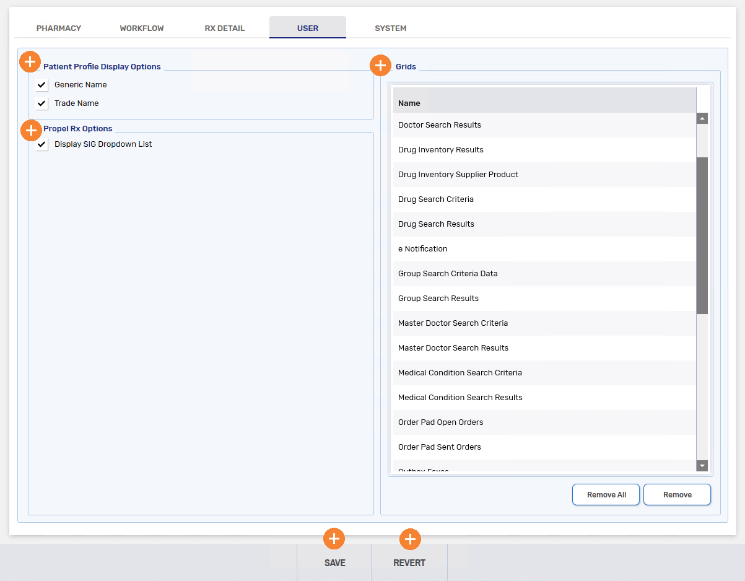Switch to the PHARMACY tab

(x=59, y=28)
